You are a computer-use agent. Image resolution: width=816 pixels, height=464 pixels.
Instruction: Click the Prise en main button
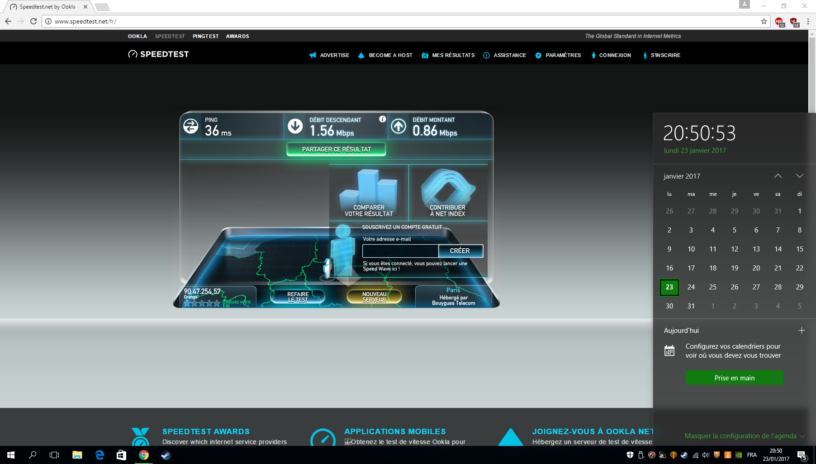pyautogui.click(x=734, y=378)
